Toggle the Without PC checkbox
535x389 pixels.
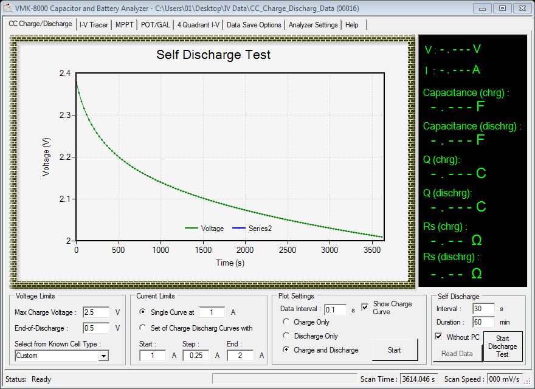[439, 337]
